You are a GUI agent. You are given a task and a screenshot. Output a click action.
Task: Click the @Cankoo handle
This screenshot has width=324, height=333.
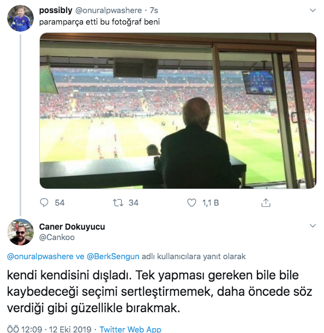point(57,237)
